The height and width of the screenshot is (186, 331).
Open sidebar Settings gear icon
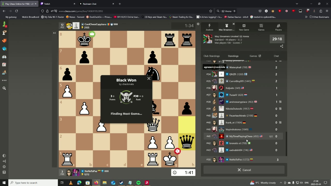click(x=4, y=167)
